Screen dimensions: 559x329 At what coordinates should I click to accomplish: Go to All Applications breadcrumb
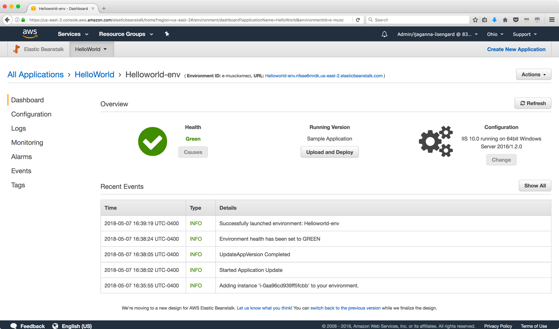click(x=35, y=75)
